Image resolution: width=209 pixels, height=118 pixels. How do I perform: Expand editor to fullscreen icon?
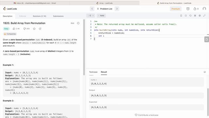(x=204, y=16)
